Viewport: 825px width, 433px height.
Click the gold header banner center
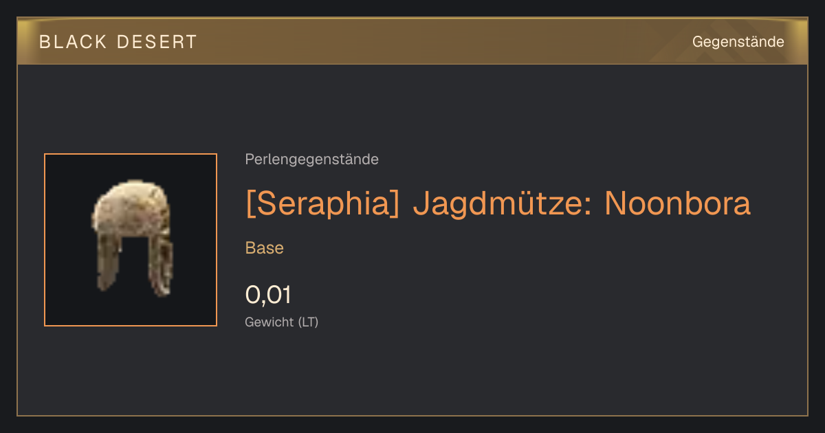pos(412,42)
